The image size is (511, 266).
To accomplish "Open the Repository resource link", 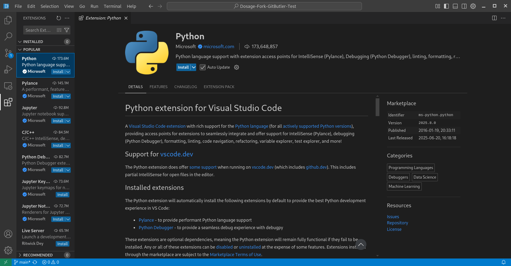I will pyautogui.click(x=398, y=223).
